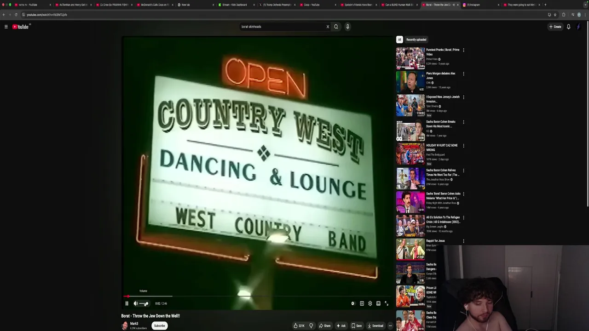Subscribe to the Mark3 channel
This screenshot has height=331, width=589.
[x=159, y=325]
